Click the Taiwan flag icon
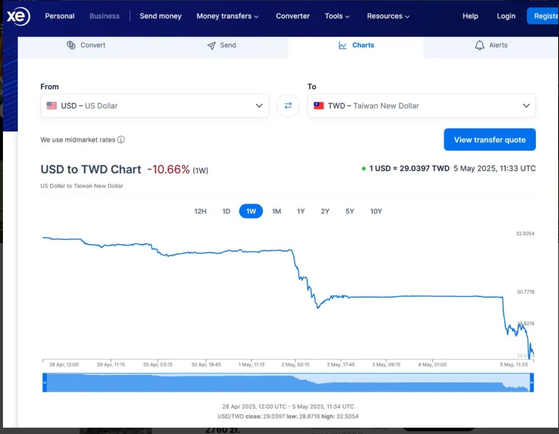559x434 pixels. tap(319, 106)
